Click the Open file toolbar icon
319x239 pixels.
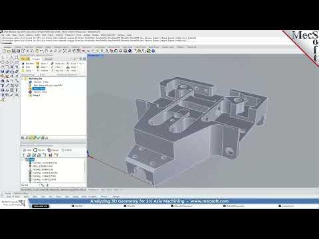[9, 51]
